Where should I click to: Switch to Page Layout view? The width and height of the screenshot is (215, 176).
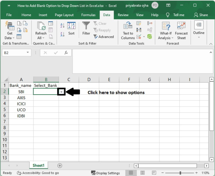(142, 173)
